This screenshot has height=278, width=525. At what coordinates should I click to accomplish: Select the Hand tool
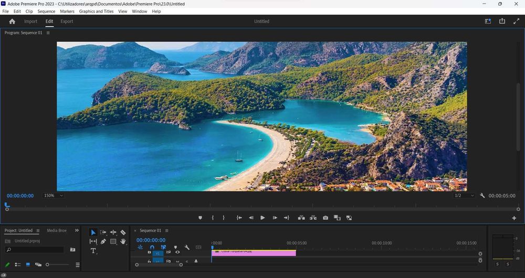pyautogui.click(x=123, y=242)
